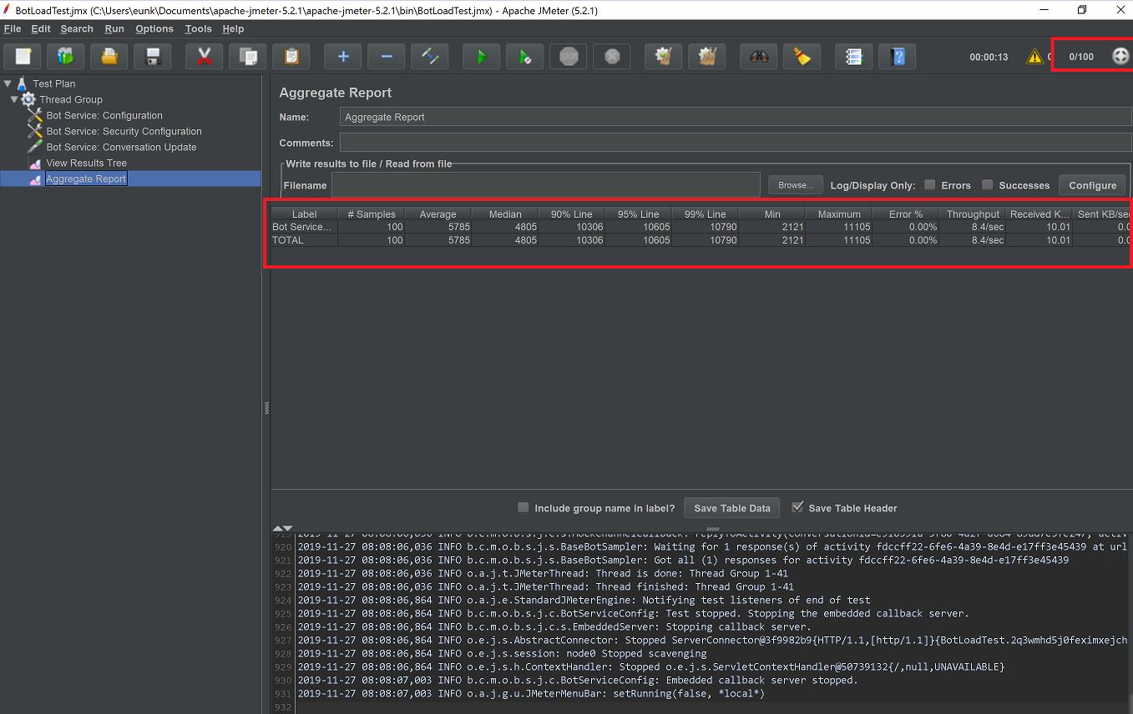Enable the Errors checkbox
The width and height of the screenshot is (1133, 714).
(929, 184)
